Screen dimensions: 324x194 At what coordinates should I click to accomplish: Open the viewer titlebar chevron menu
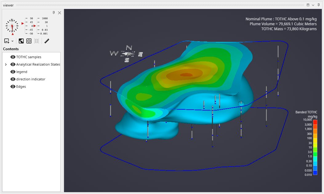click(313, 5)
